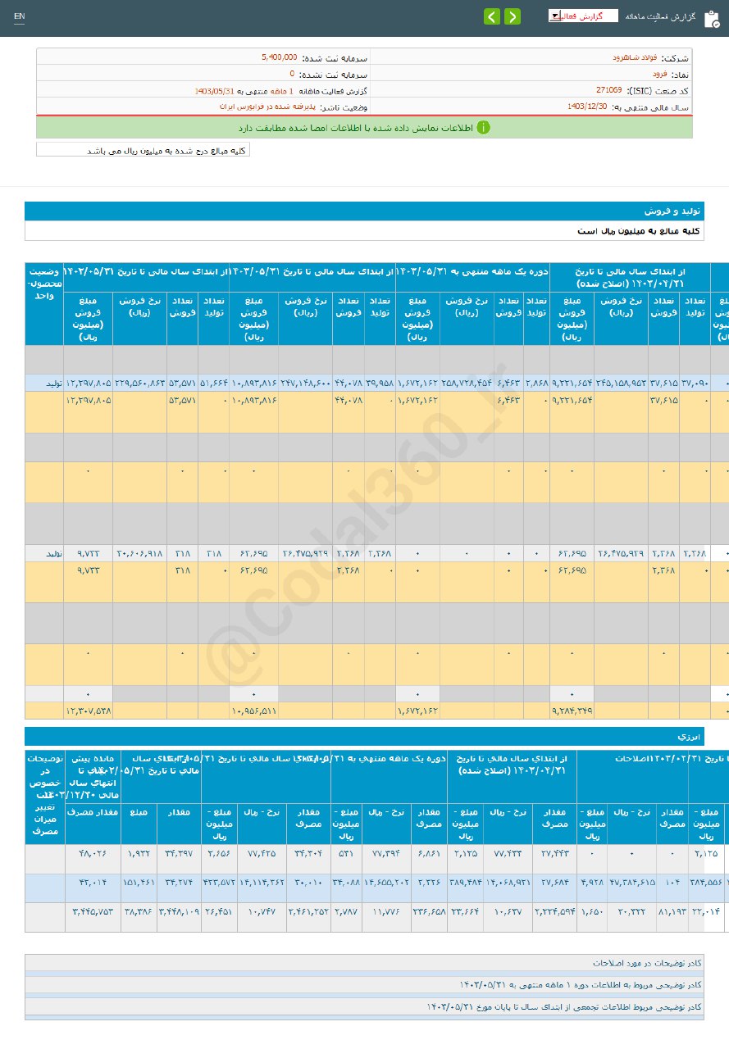Select the ISIC industry code 271069

(x=608, y=90)
